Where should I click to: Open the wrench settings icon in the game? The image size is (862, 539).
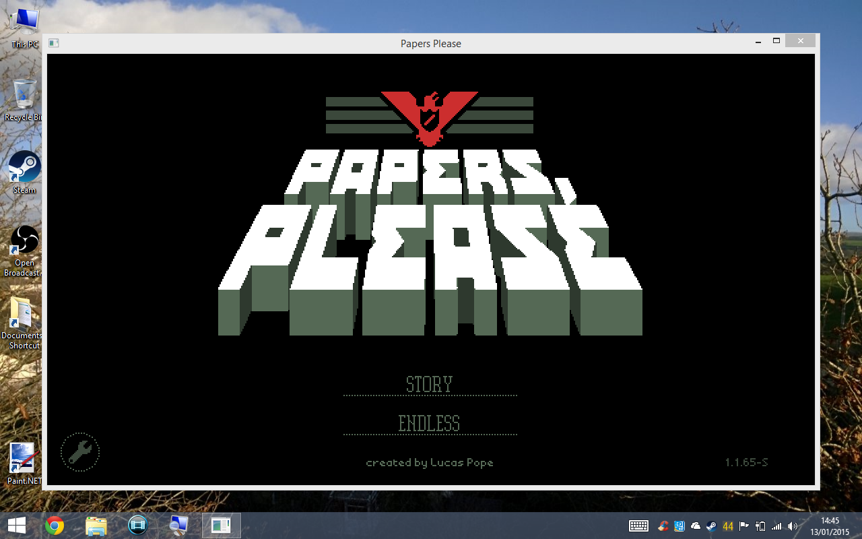pos(80,452)
